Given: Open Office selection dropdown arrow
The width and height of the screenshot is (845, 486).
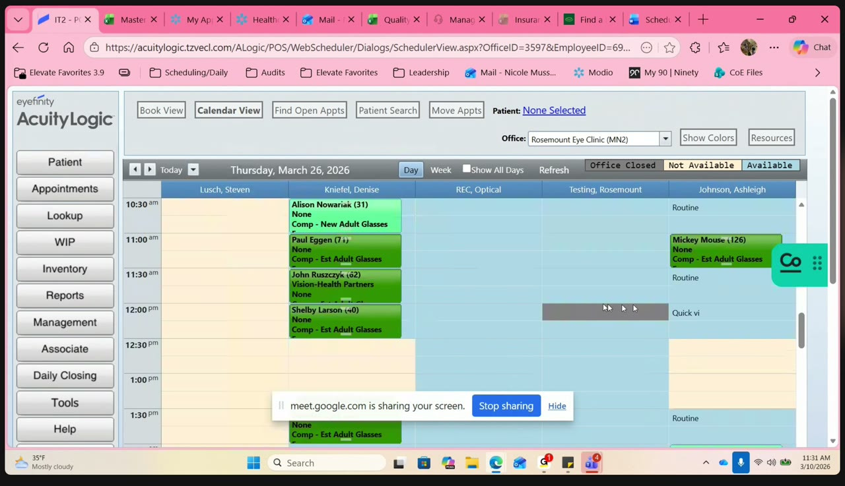Looking at the screenshot, I should click(665, 139).
